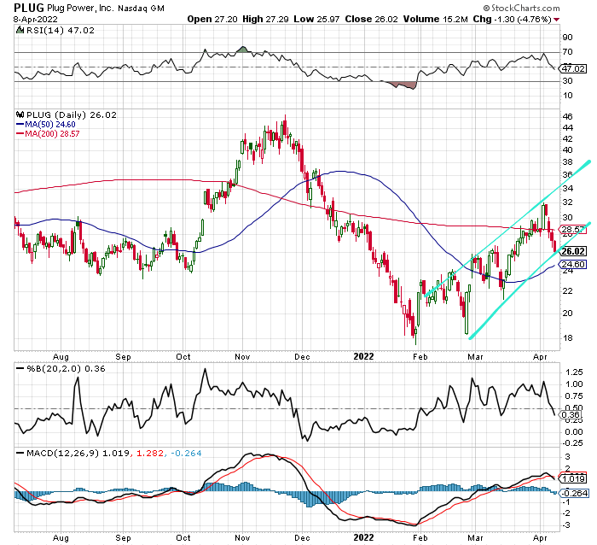Click the Apr label on bottom MACD axis
Screen dimensions: 597x545
(540, 538)
